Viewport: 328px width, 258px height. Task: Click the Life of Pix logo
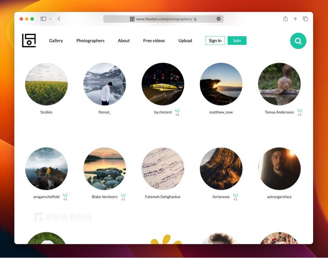point(29,41)
